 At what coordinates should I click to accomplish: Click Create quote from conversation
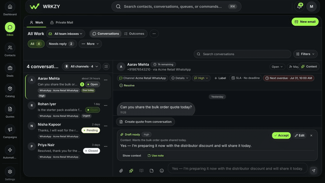point(145,122)
